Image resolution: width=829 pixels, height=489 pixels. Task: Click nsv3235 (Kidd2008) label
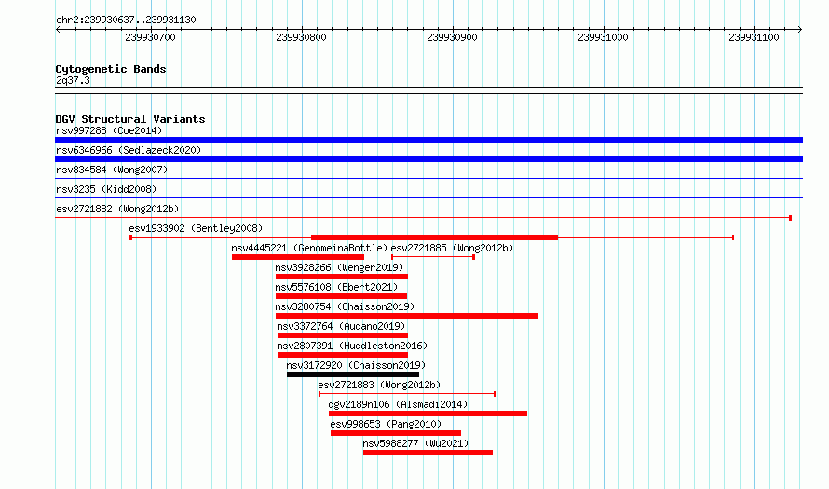coord(106,189)
